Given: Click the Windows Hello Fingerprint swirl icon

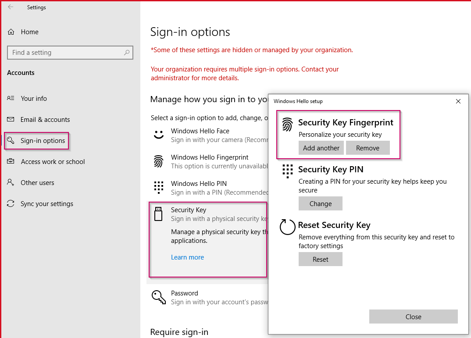Looking at the screenshot, I should pyautogui.click(x=158, y=160).
